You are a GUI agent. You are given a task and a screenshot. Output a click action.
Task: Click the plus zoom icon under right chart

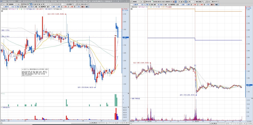[245, 123]
